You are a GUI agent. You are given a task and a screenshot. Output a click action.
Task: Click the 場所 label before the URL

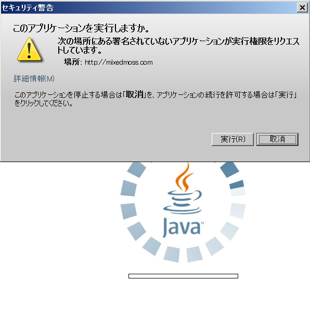pyautogui.click(x=72, y=62)
